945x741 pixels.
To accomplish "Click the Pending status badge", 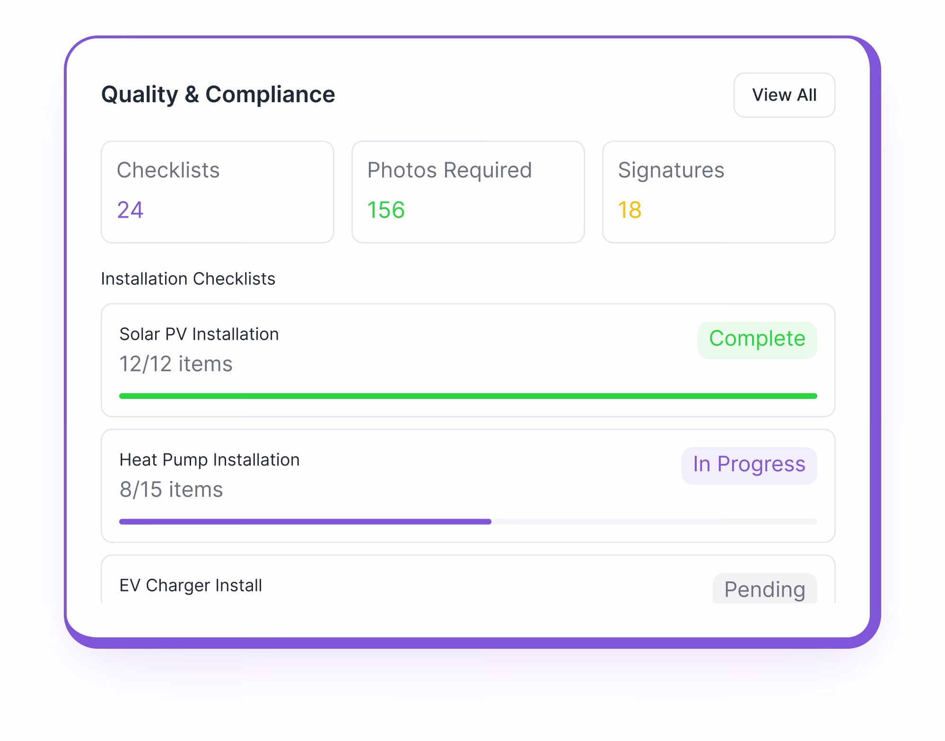I will coord(764,590).
